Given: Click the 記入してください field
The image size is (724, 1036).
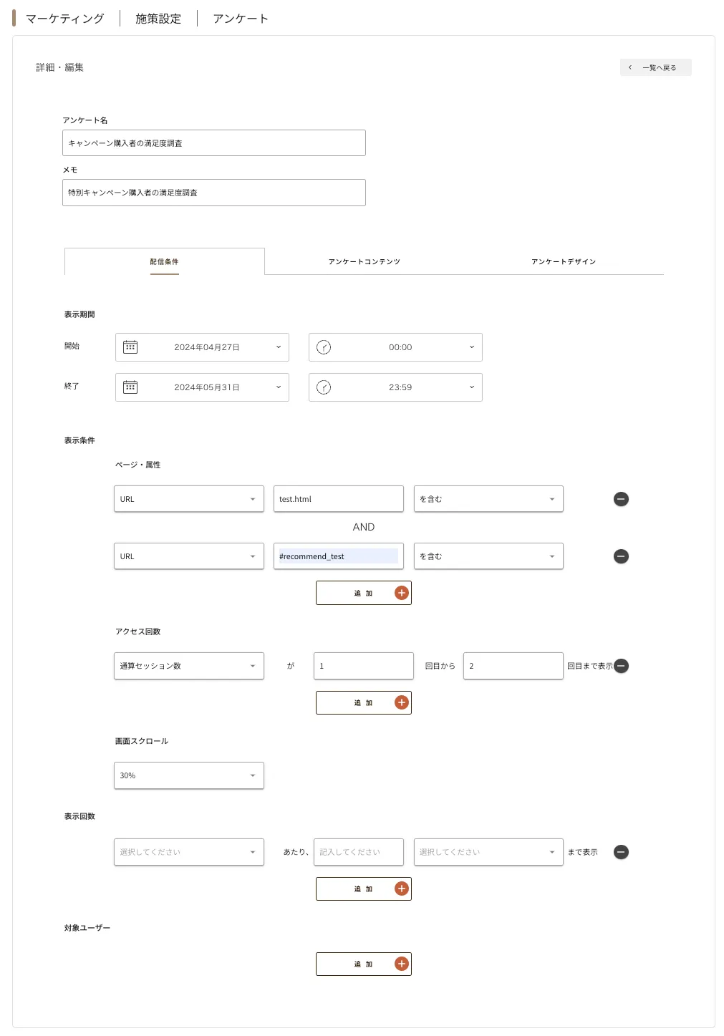Looking at the screenshot, I should 359,852.
